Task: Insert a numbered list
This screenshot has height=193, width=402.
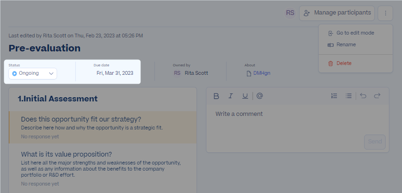Action: click(334, 96)
